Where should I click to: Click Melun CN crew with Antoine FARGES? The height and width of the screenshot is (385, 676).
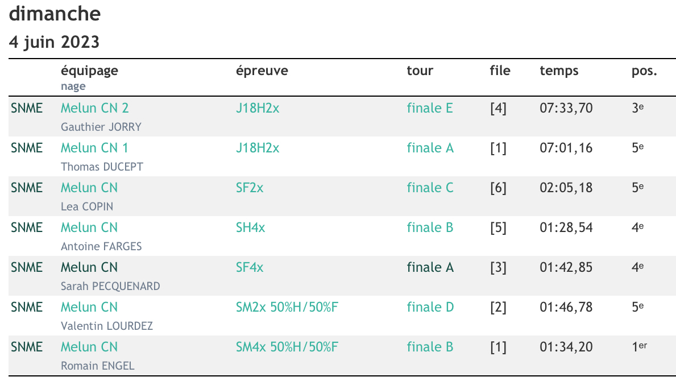tap(89, 227)
